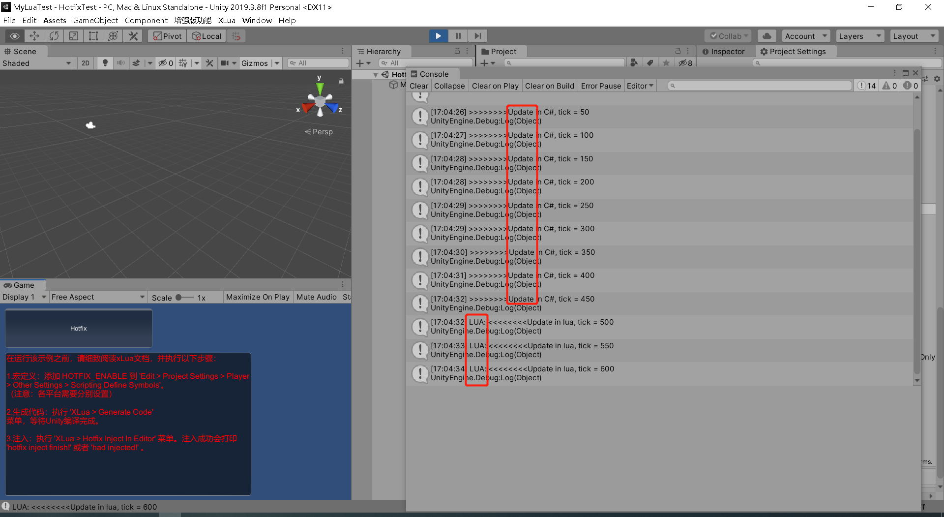
Task: Toggle scene audio speaker icon
Action: tap(120, 63)
